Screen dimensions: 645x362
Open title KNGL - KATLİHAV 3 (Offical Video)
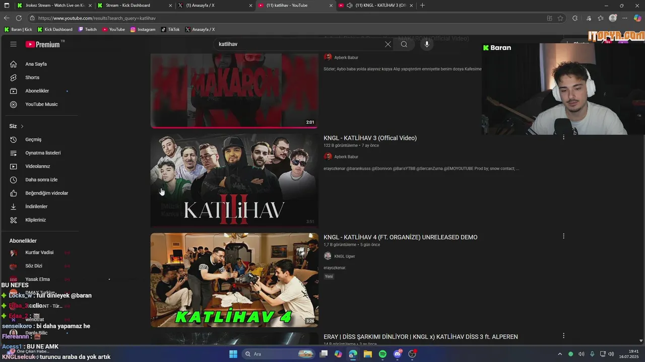tap(370, 138)
